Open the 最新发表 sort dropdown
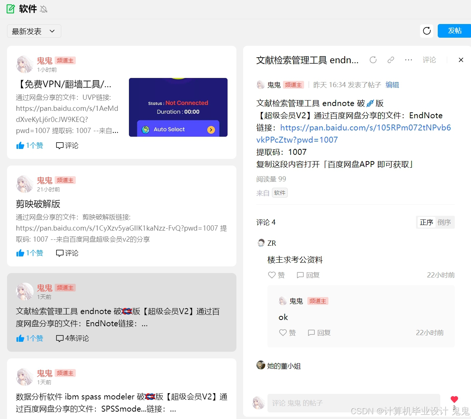 tap(34, 31)
